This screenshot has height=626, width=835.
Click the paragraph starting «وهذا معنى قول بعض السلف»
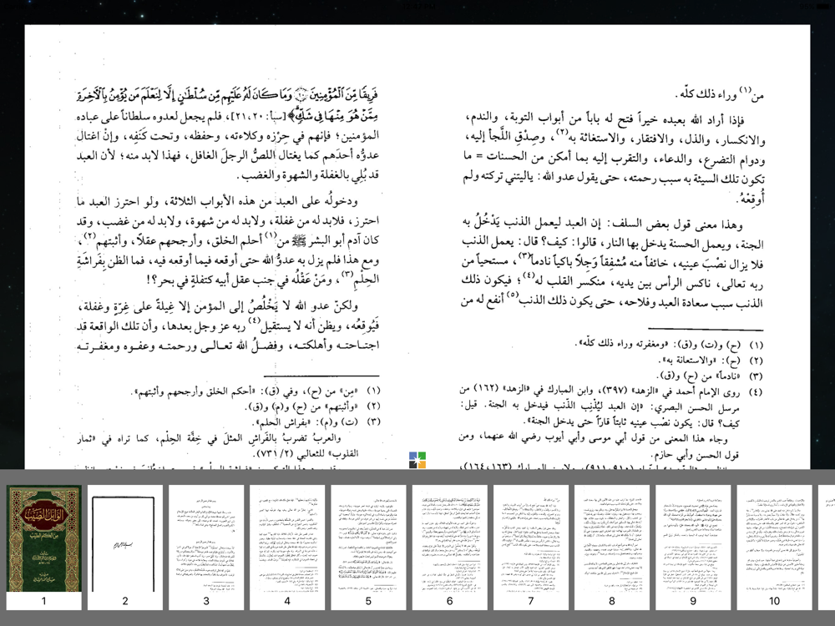[x=612, y=262]
